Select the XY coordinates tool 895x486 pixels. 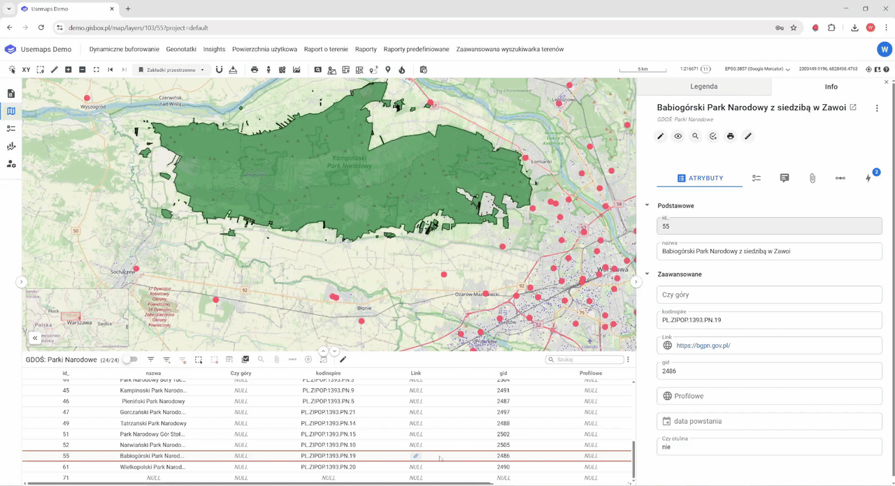[26, 70]
